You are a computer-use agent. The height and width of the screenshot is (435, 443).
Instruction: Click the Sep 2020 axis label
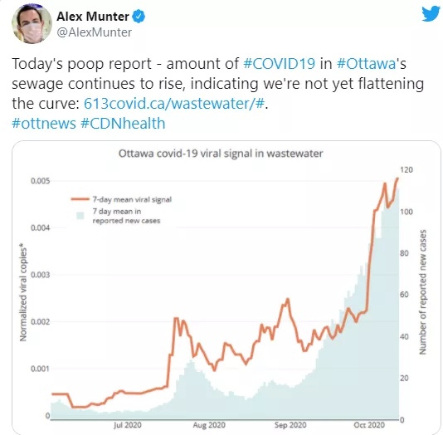(290, 425)
